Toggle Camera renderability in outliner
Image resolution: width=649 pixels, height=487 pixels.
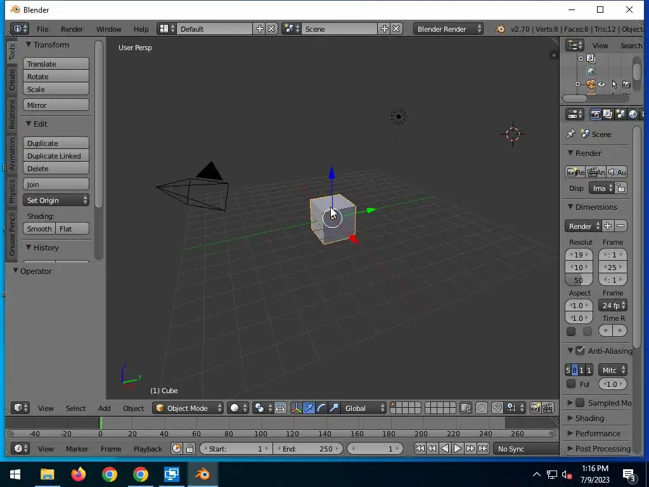[627, 84]
